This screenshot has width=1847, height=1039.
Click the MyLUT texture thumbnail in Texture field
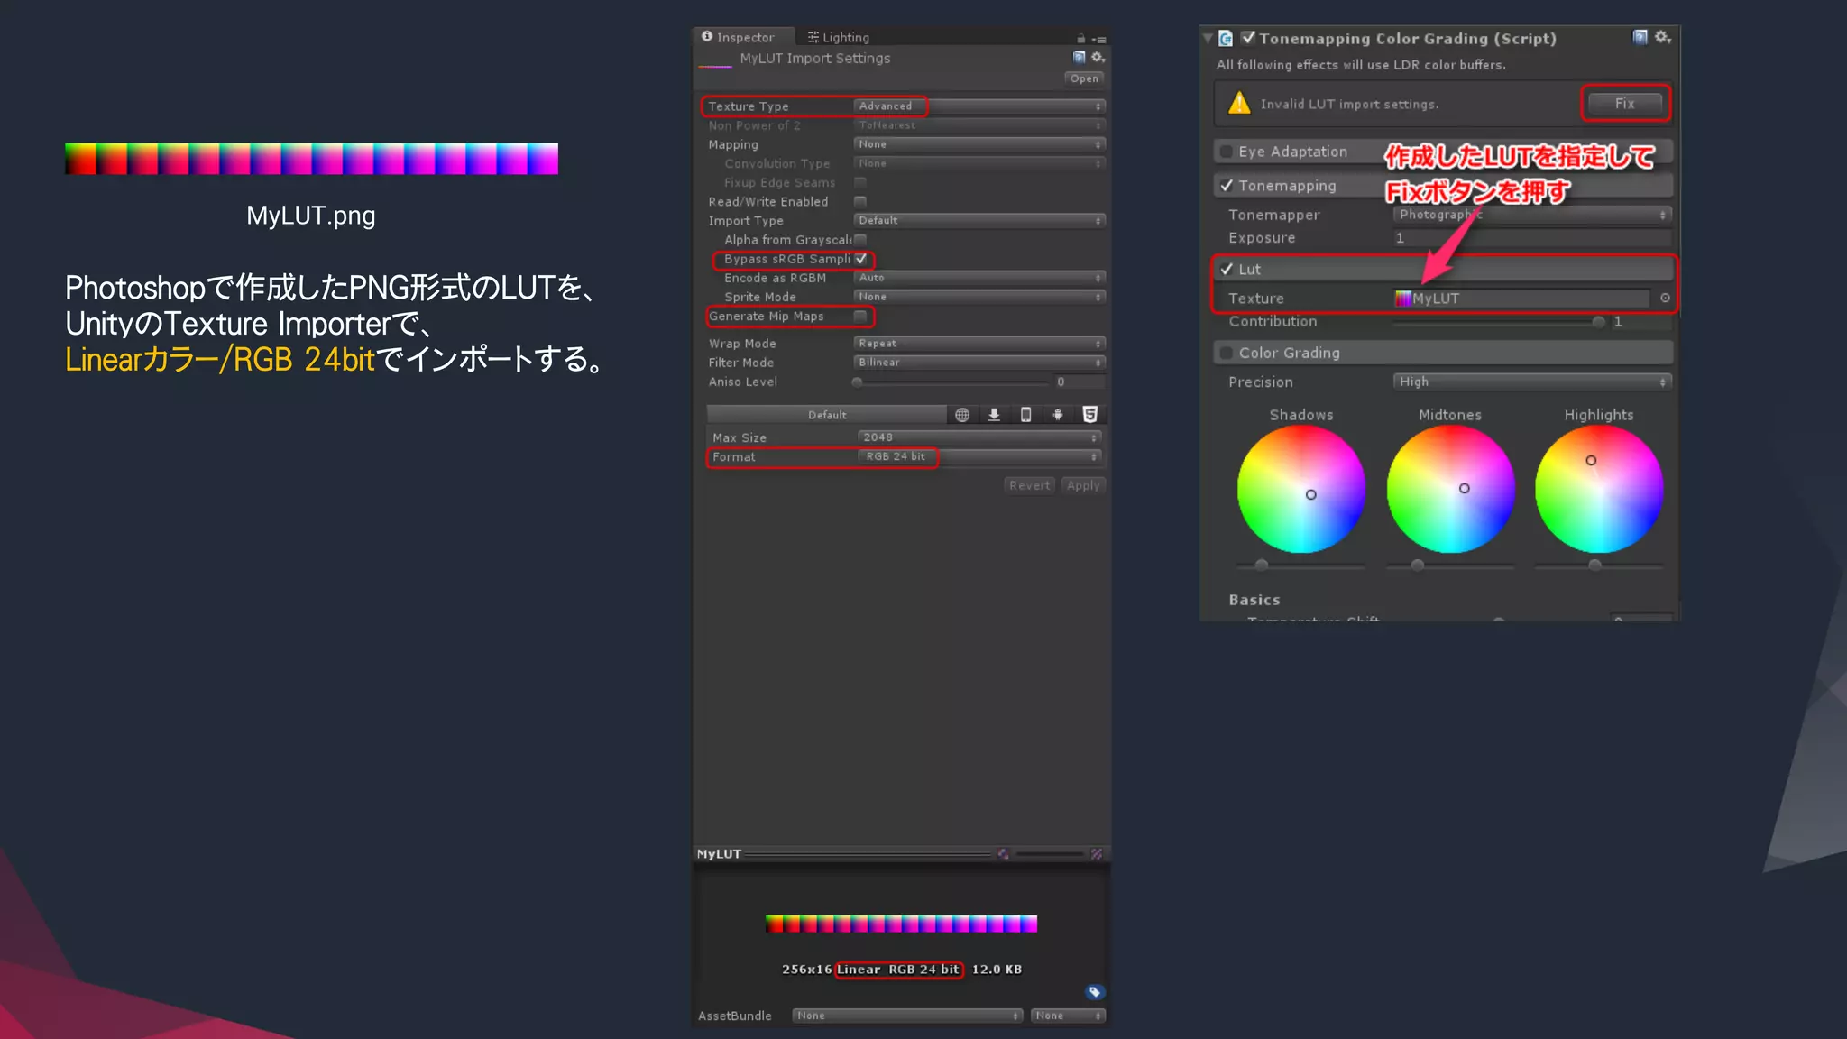point(1403,299)
